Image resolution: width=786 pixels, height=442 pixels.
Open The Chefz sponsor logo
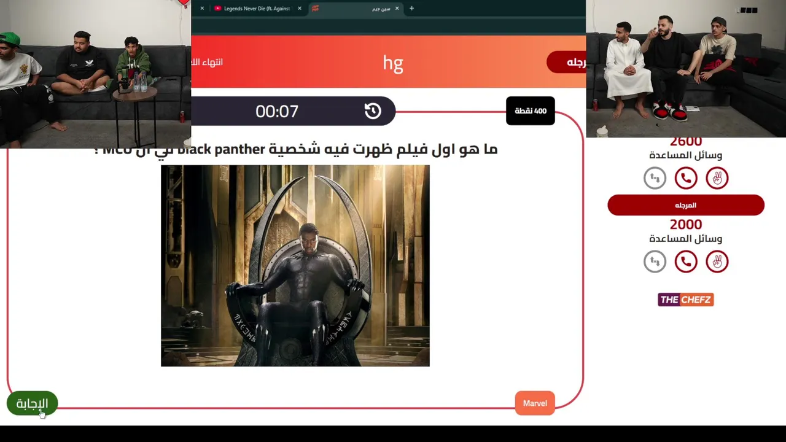tap(686, 300)
